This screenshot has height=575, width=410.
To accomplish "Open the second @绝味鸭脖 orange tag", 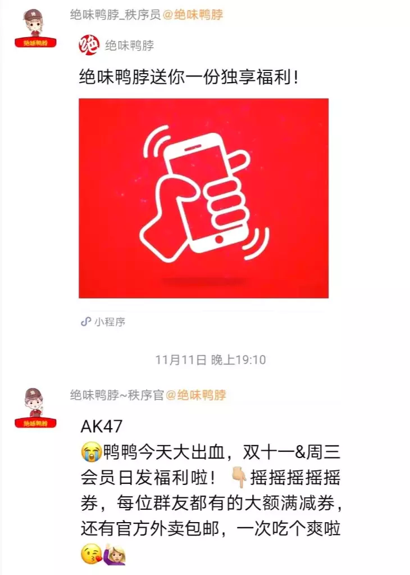I will tap(196, 395).
